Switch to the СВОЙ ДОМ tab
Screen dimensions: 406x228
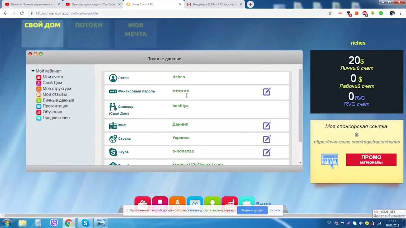(x=43, y=33)
